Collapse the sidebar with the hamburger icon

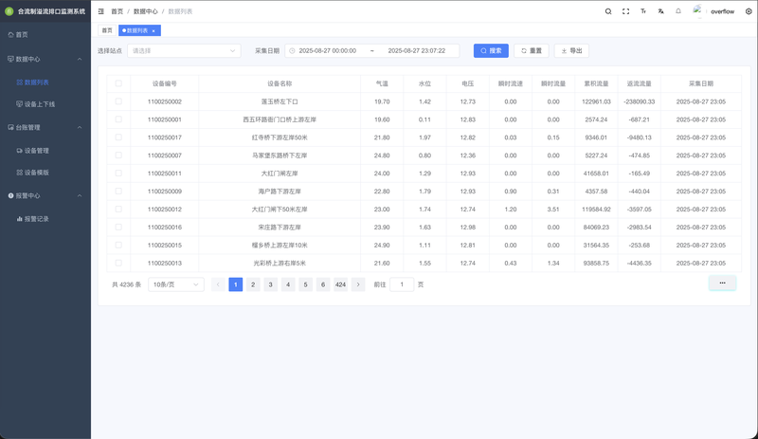(x=101, y=11)
